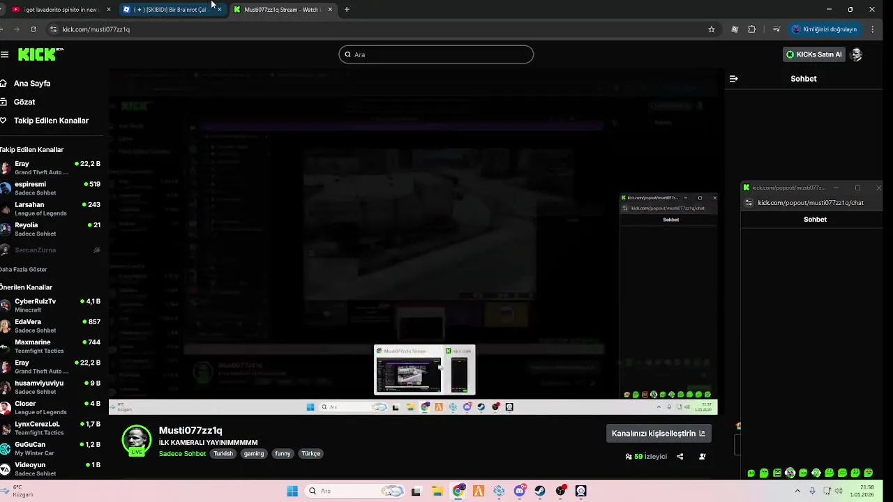Select the gaming tag
Image resolution: width=893 pixels, height=502 pixels.
click(254, 454)
